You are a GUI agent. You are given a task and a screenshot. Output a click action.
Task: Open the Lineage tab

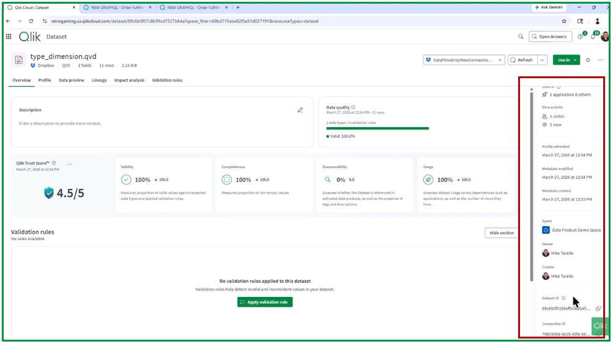99,80
